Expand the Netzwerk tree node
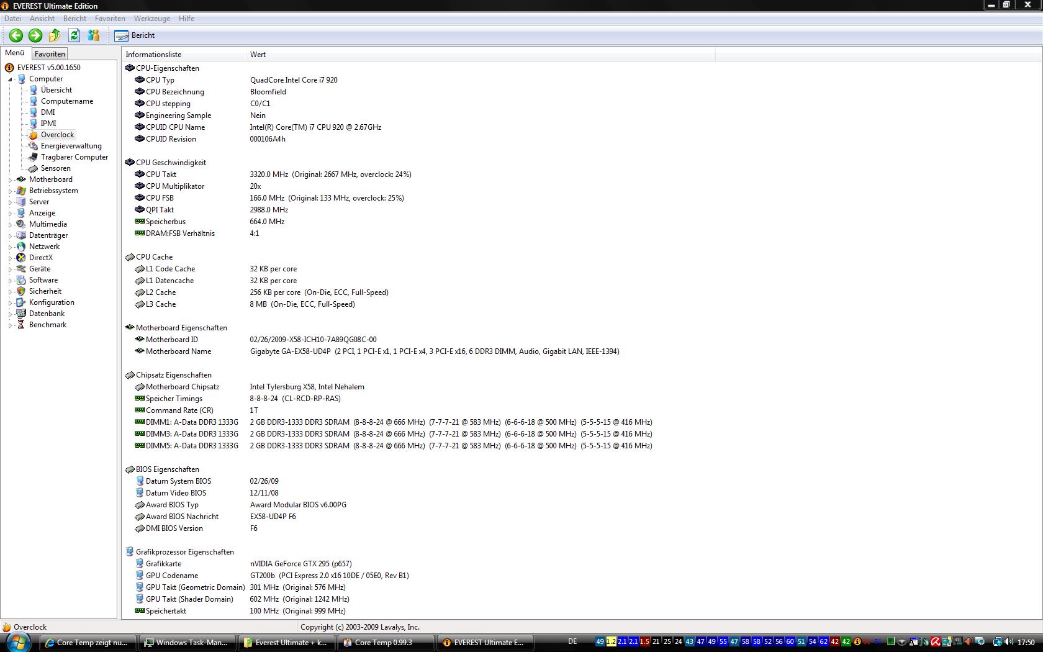 point(10,247)
